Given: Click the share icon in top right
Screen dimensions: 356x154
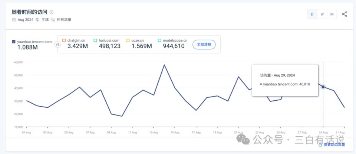Looking at the screenshot, I should pos(345,14).
